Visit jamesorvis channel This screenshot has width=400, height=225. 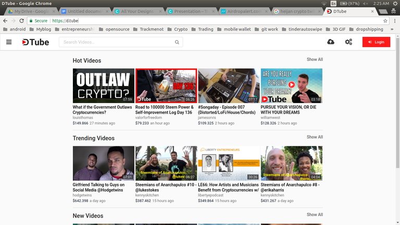[207, 118]
